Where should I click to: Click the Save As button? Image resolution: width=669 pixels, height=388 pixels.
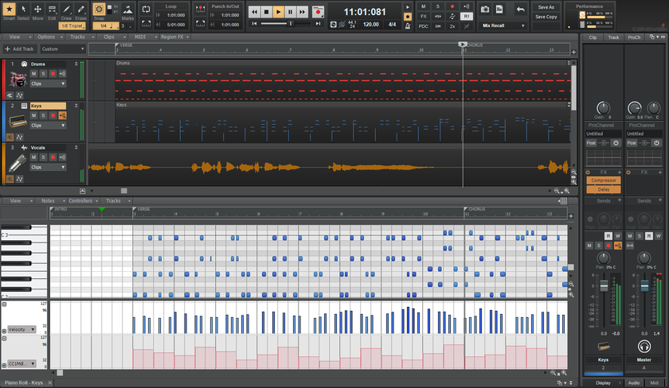(546, 7)
